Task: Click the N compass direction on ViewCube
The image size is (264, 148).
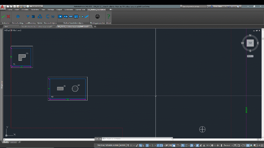Action: click(250, 35)
